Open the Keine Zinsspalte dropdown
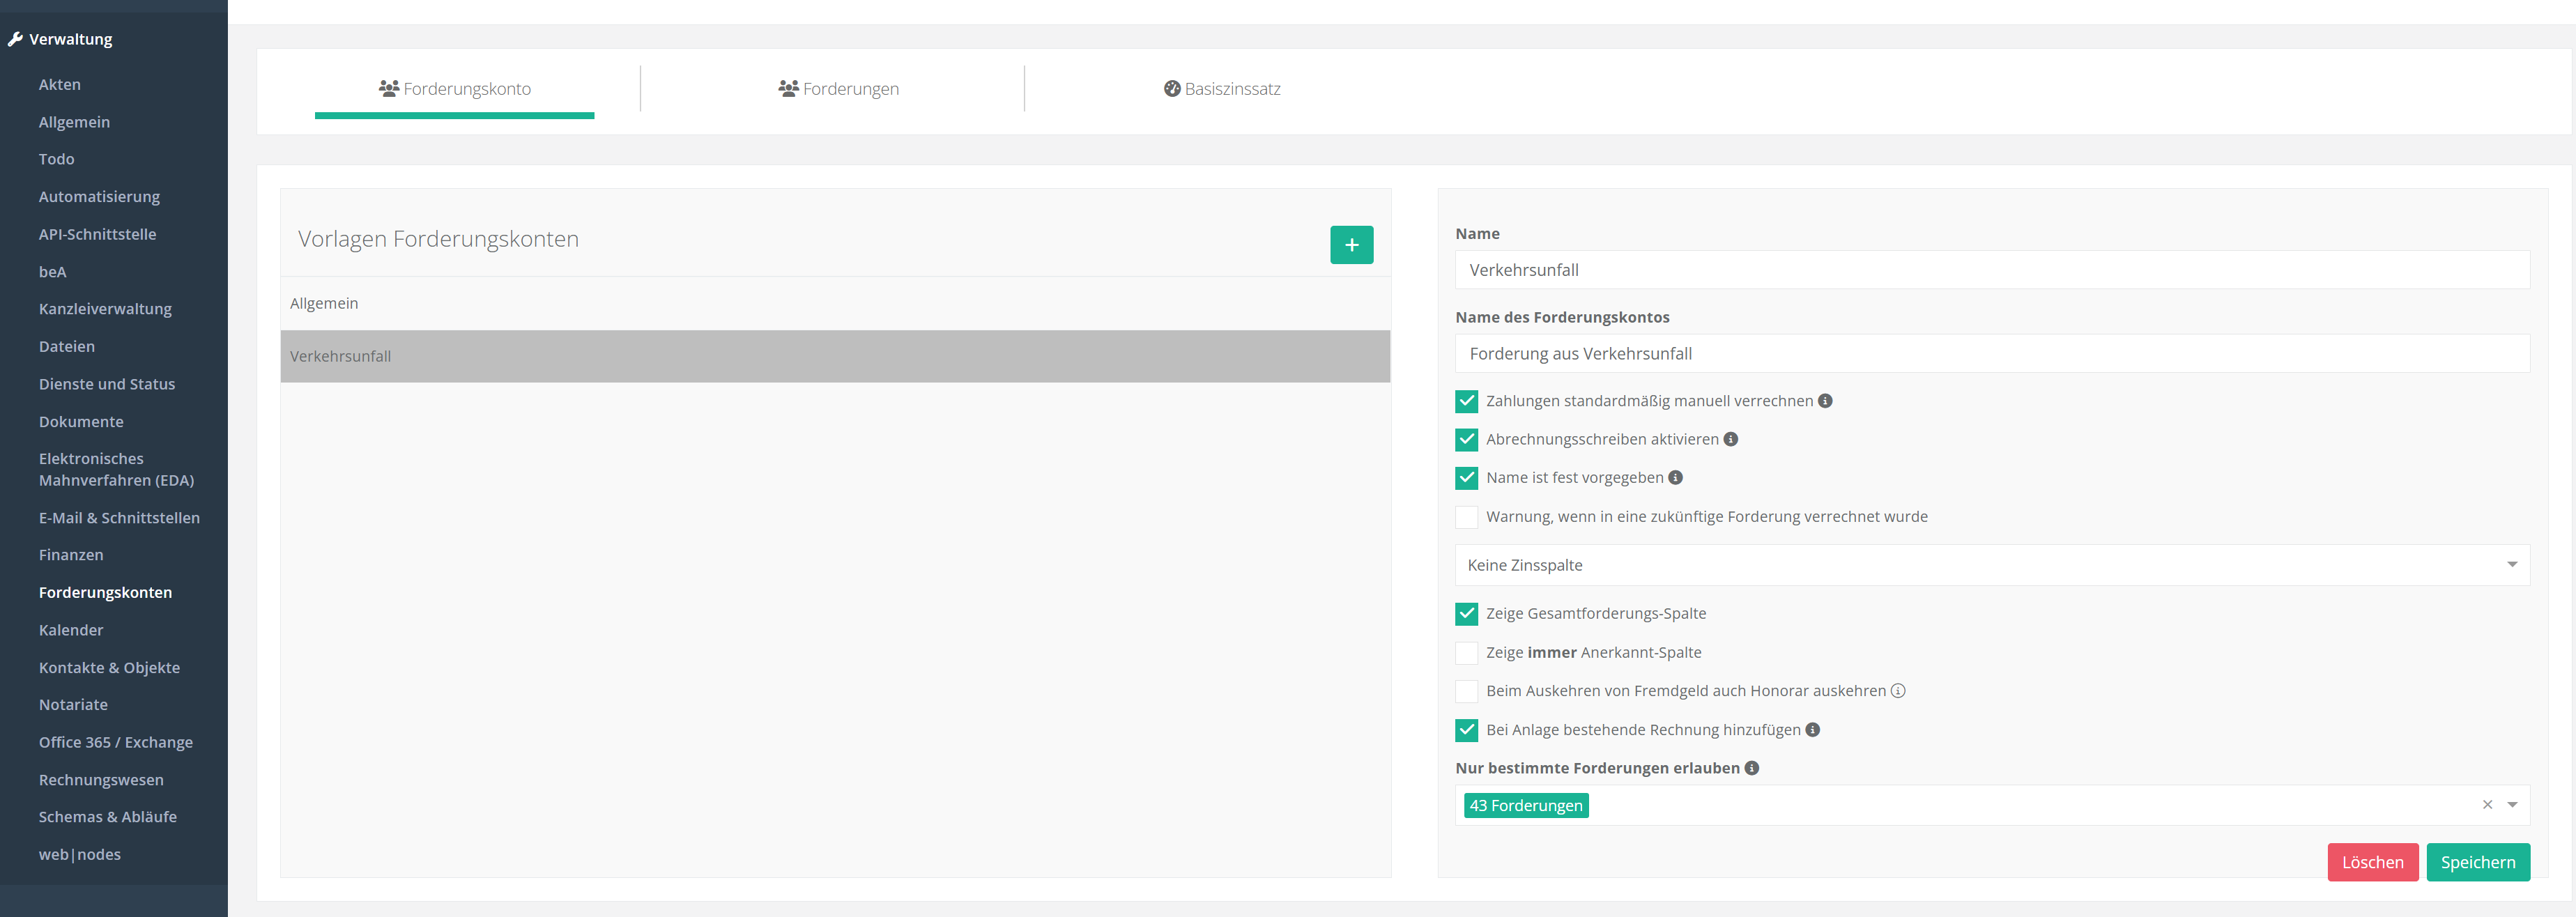The width and height of the screenshot is (2576, 917). click(1991, 565)
